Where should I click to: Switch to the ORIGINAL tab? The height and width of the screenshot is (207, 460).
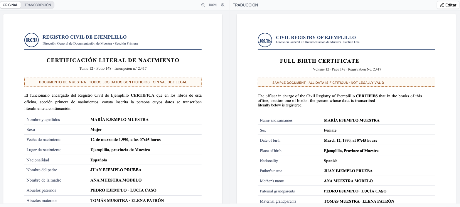pos(11,5)
